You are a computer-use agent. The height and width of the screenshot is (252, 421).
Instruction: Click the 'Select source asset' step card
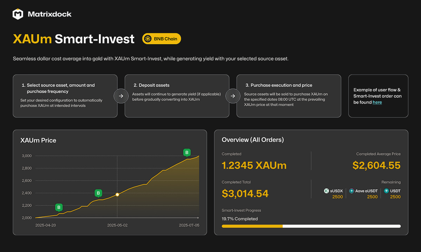coord(65,96)
